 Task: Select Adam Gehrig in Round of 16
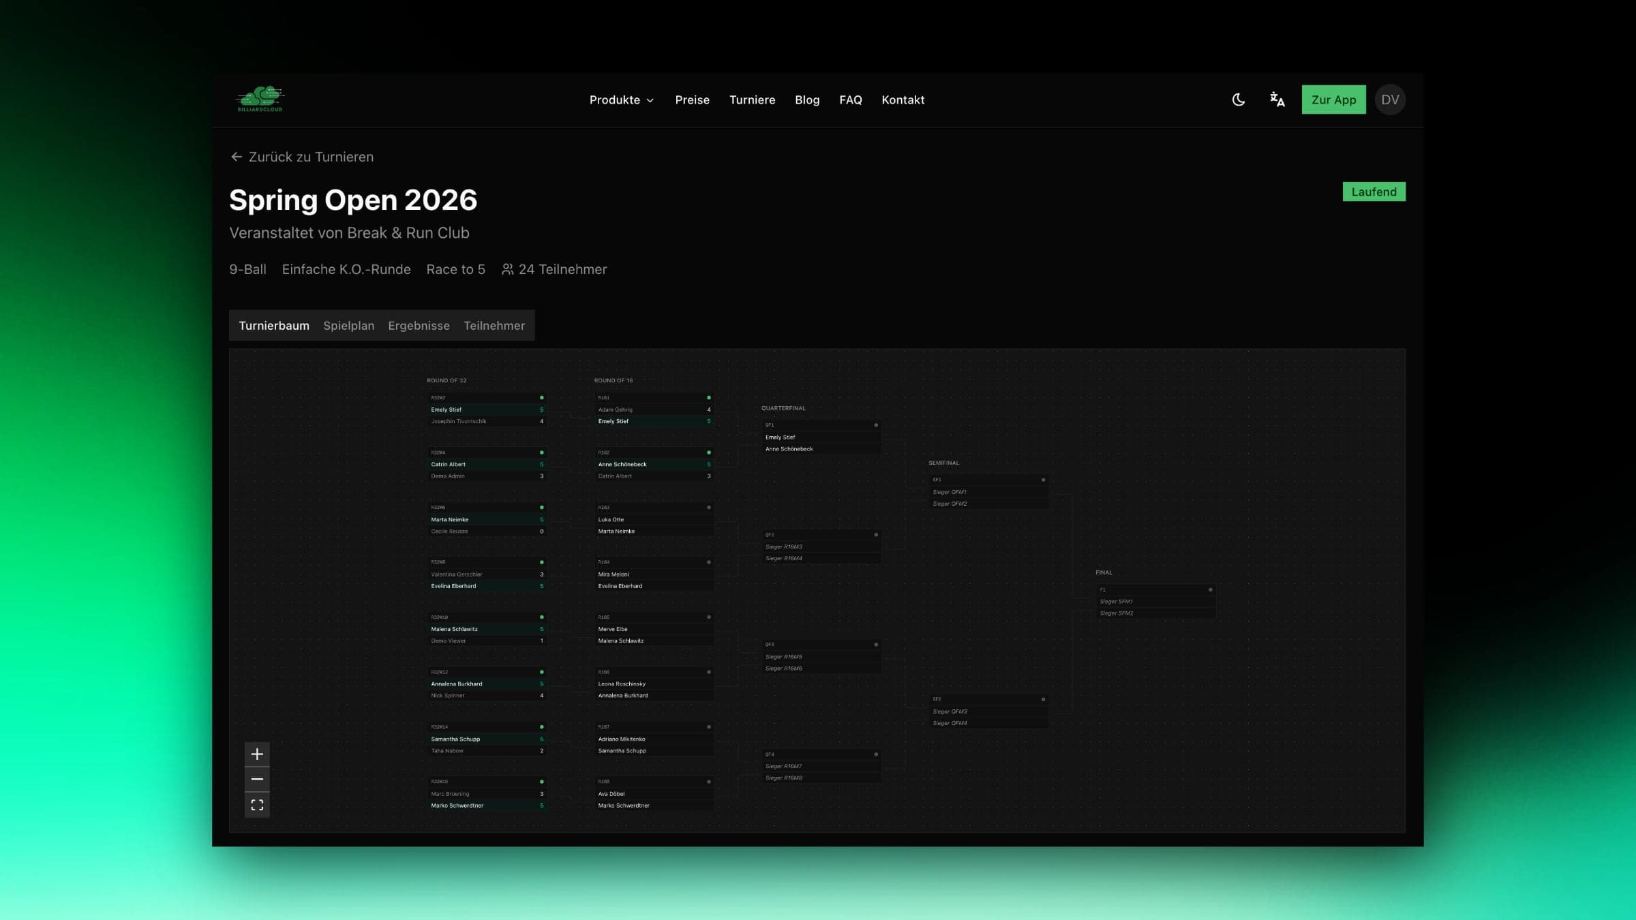654,410
